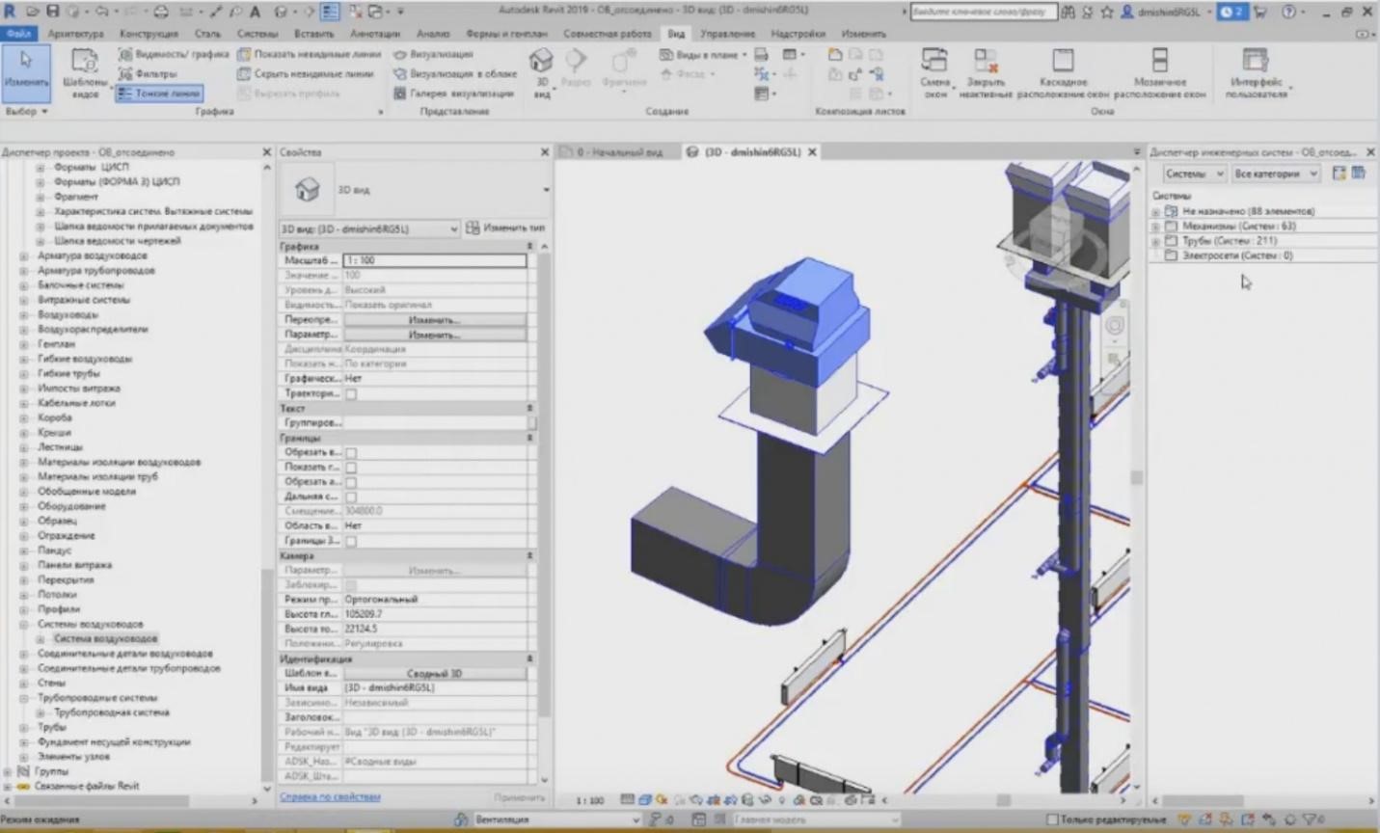The image size is (1380, 833).
Task: Click the Справка по свойствам link
Action: tap(329, 797)
